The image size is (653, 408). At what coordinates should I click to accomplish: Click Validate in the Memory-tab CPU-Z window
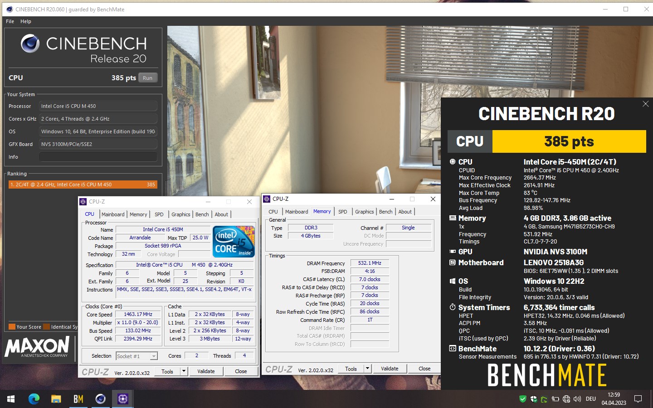[390, 369]
